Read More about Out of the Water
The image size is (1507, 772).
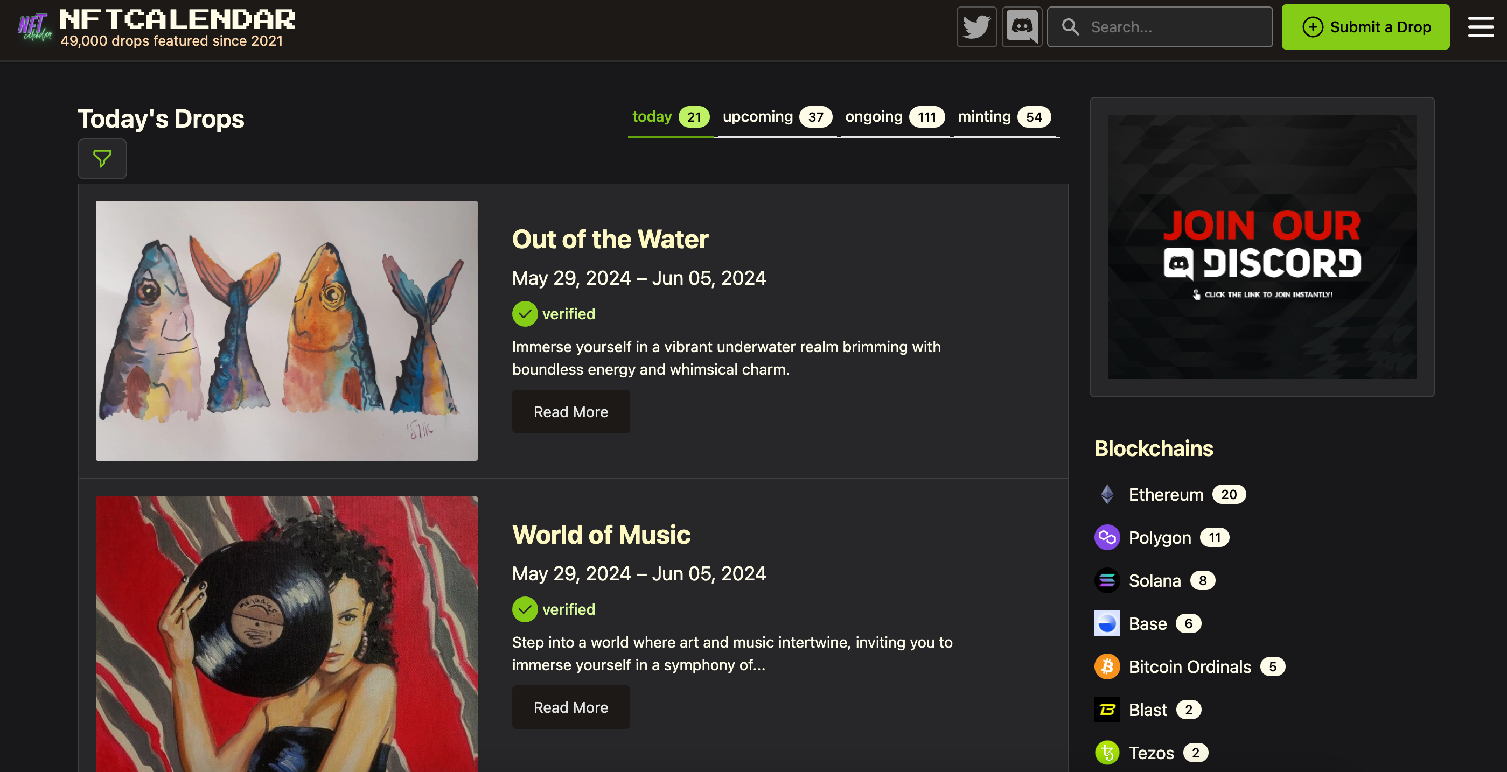coord(570,412)
